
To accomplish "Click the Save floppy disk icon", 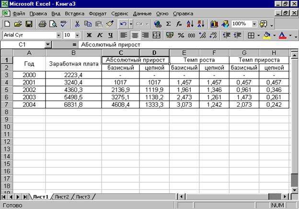I will point(29,23).
